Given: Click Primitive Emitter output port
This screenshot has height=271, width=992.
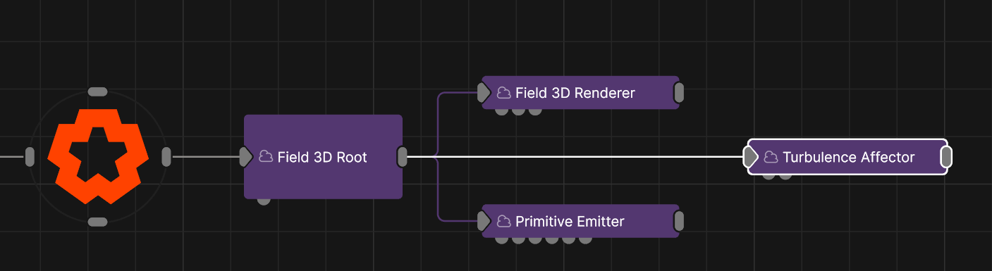Looking at the screenshot, I should 679,221.
